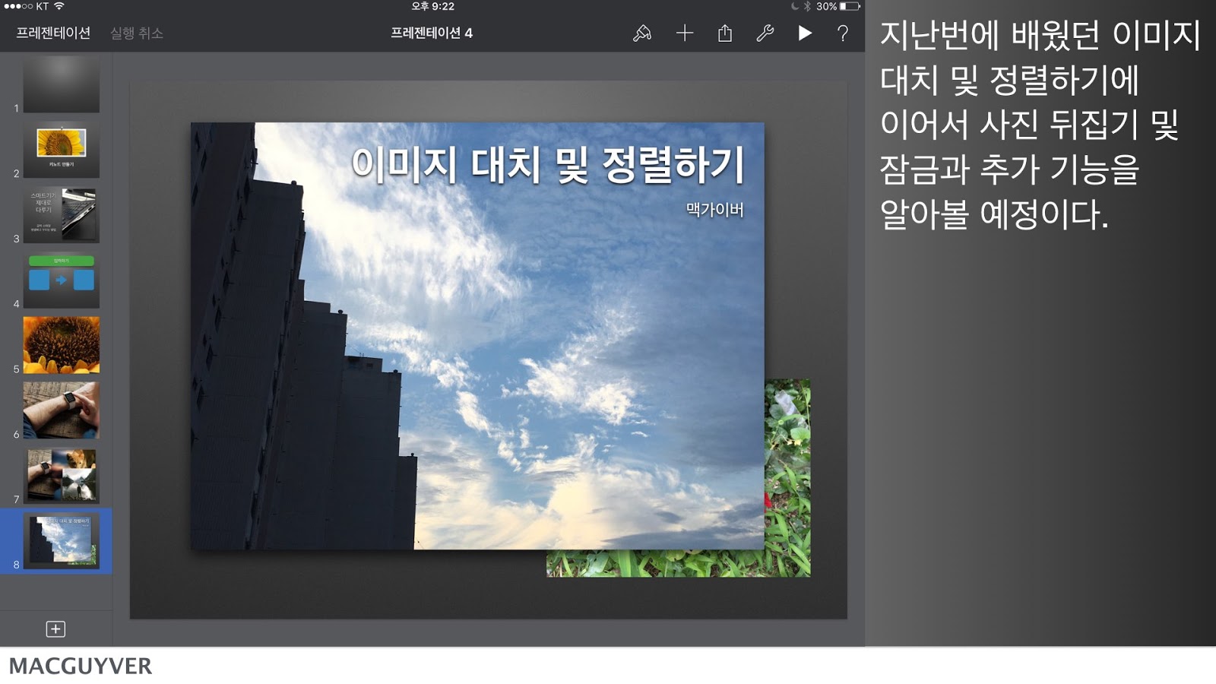Select slide 5 sunflower close-up thumbnail
The height and width of the screenshot is (684, 1216).
pos(62,345)
